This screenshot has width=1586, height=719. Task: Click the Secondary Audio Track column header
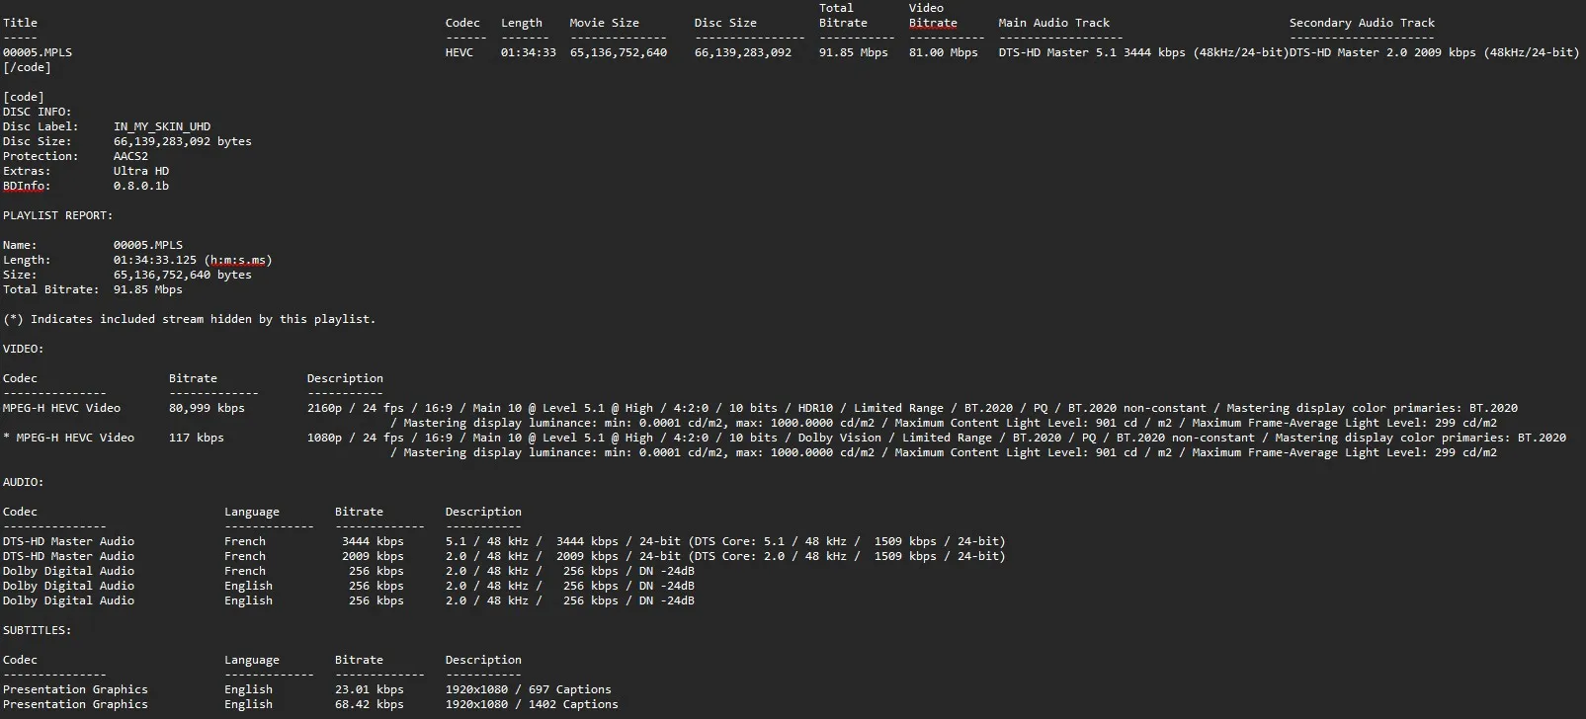(1361, 23)
